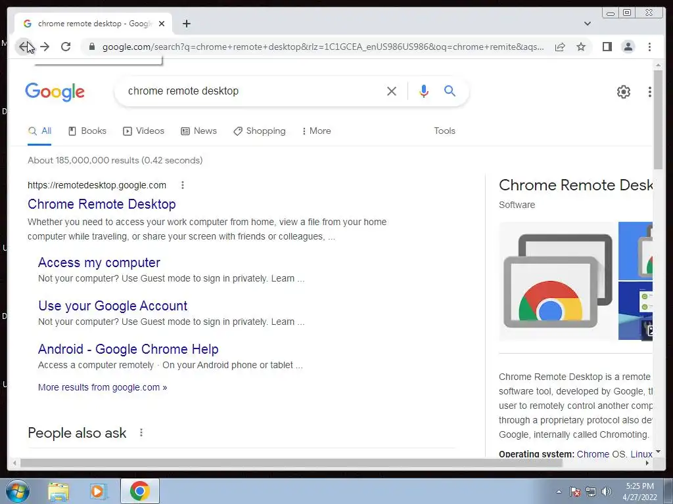Click the Chrome Remote Desktop logo image
This screenshot has height=504, width=673.
(x=558, y=281)
